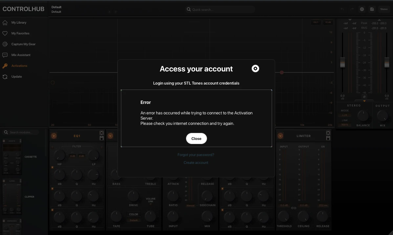Toggle first EQ1 band enable square
The height and width of the screenshot is (235, 393).
pyautogui.click(x=53, y=167)
